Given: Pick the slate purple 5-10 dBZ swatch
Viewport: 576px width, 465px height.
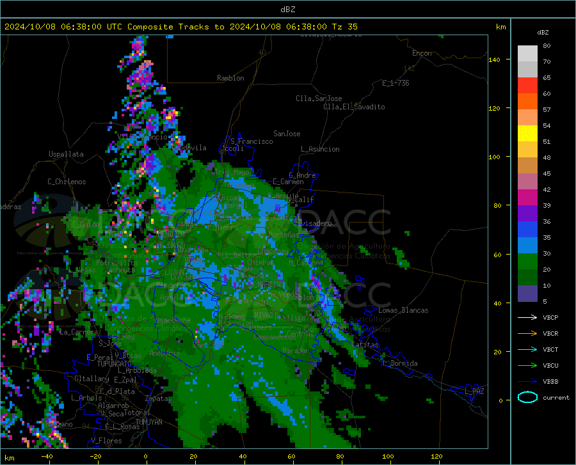Looking at the screenshot, I should [x=527, y=294].
